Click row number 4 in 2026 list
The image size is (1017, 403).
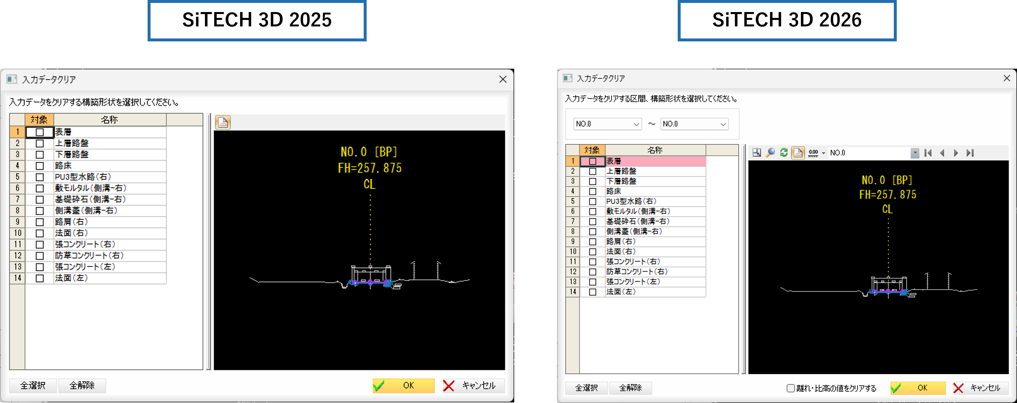pyautogui.click(x=572, y=191)
